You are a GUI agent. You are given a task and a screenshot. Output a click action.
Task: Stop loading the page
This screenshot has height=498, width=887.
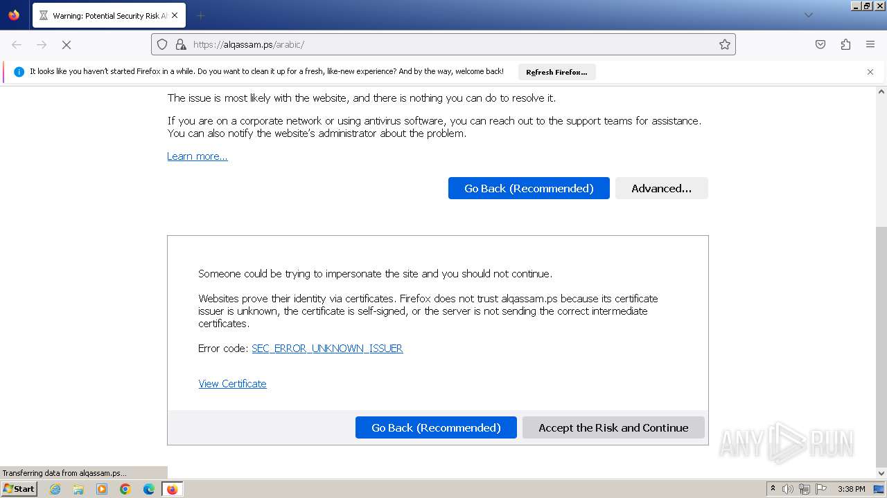(x=67, y=44)
